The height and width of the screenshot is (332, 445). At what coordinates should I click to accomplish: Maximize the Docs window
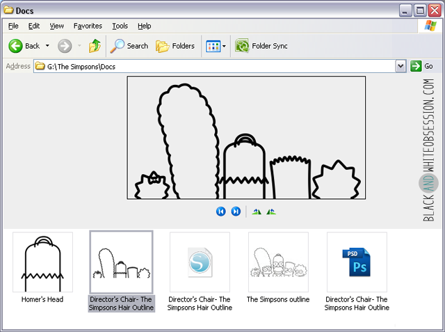[x=420, y=10]
